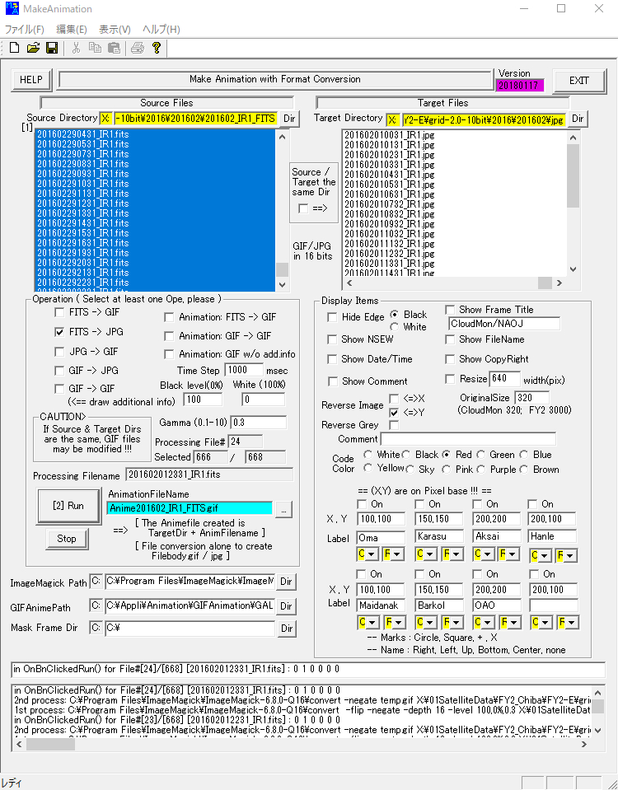618x790 pixels.
Task: Click the Open folder toolbar icon
Action: pyautogui.click(x=33, y=48)
